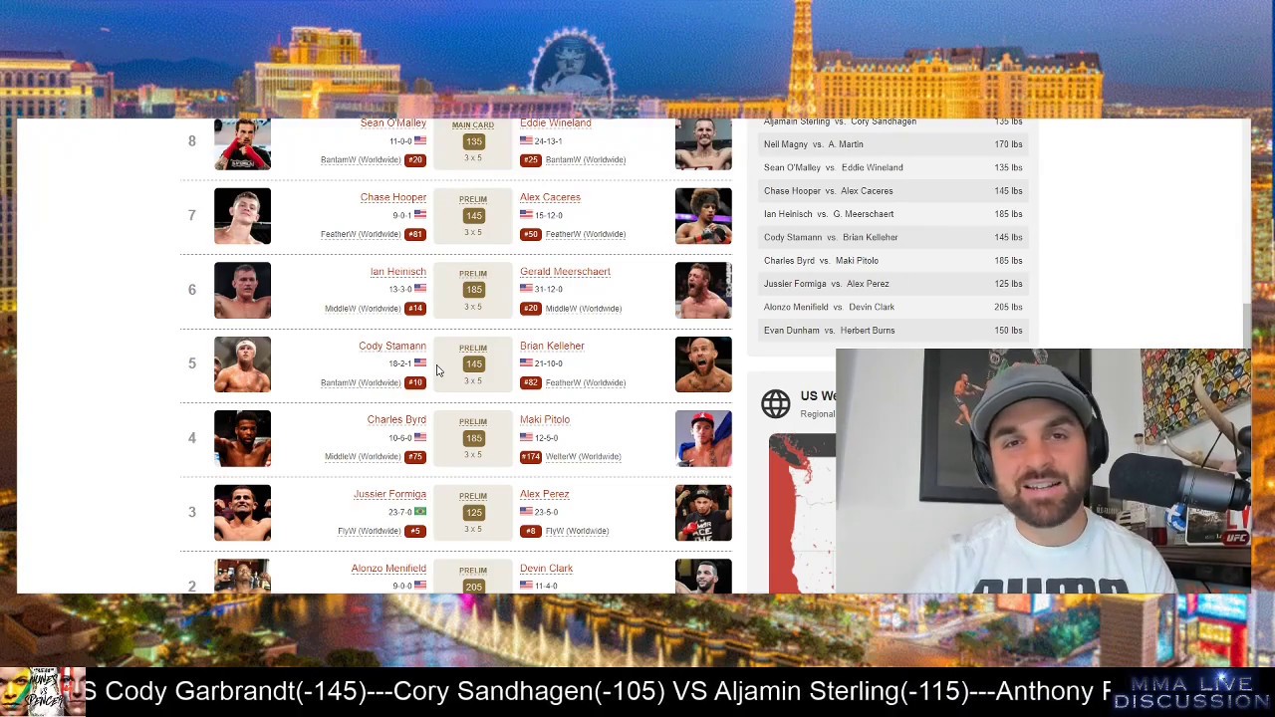
Task: Click the globe icon beside US West regional
Action: [x=776, y=403]
